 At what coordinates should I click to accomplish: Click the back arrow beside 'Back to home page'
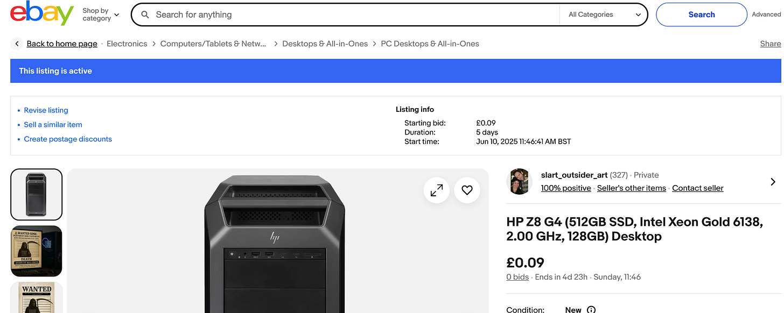click(17, 44)
